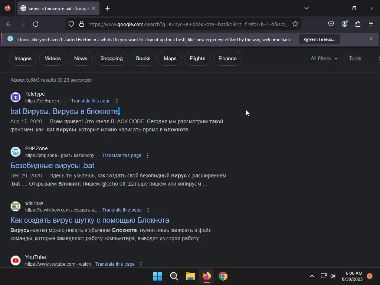Reload the current page

[x=36, y=24]
